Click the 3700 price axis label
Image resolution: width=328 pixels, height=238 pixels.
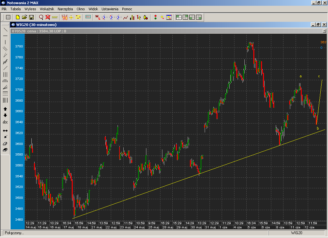[19, 90]
